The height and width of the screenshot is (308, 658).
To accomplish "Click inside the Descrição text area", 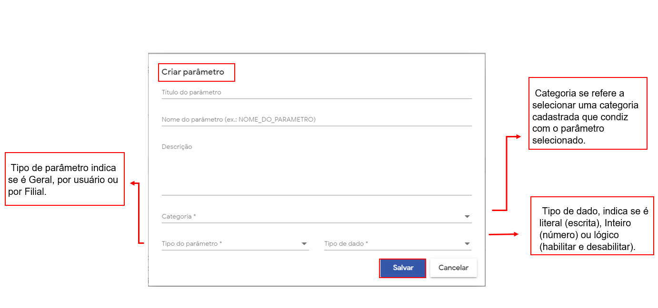I will (317, 169).
